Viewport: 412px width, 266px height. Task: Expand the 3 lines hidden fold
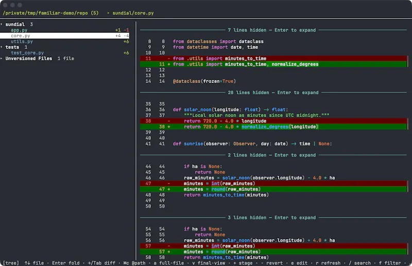272,218
